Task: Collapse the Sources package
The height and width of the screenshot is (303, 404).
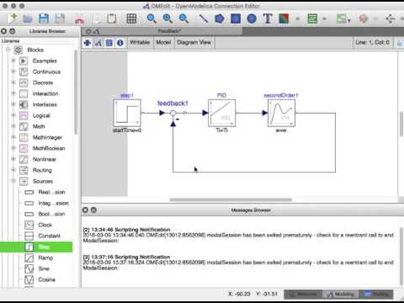Action: (13, 181)
